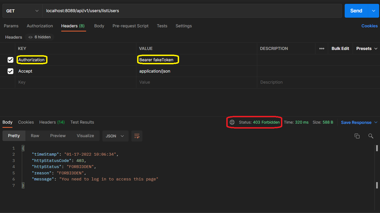Open the JSON format dropdown

115,136
